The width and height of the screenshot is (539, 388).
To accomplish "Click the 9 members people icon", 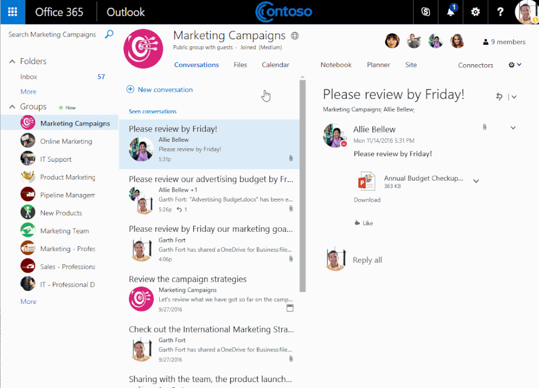I will click(486, 42).
